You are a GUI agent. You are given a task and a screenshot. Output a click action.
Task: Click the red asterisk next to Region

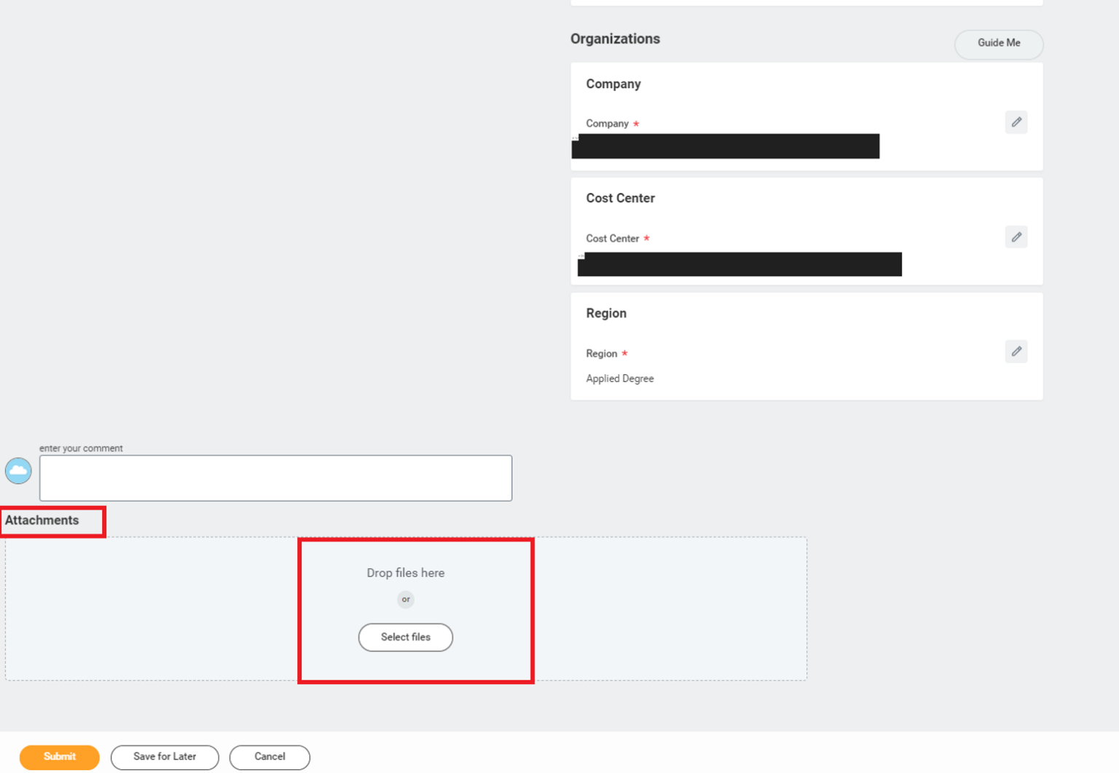coord(625,353)
